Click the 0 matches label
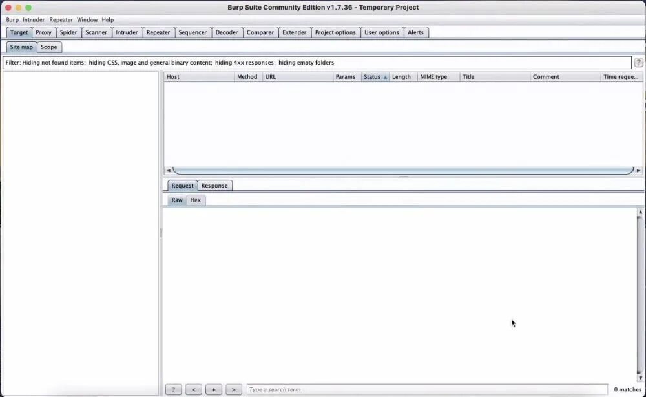 coord(627,389)
